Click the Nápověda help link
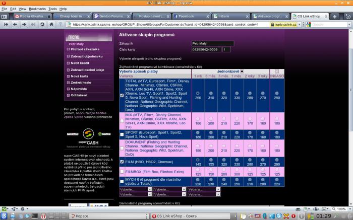 coord(79,89)
